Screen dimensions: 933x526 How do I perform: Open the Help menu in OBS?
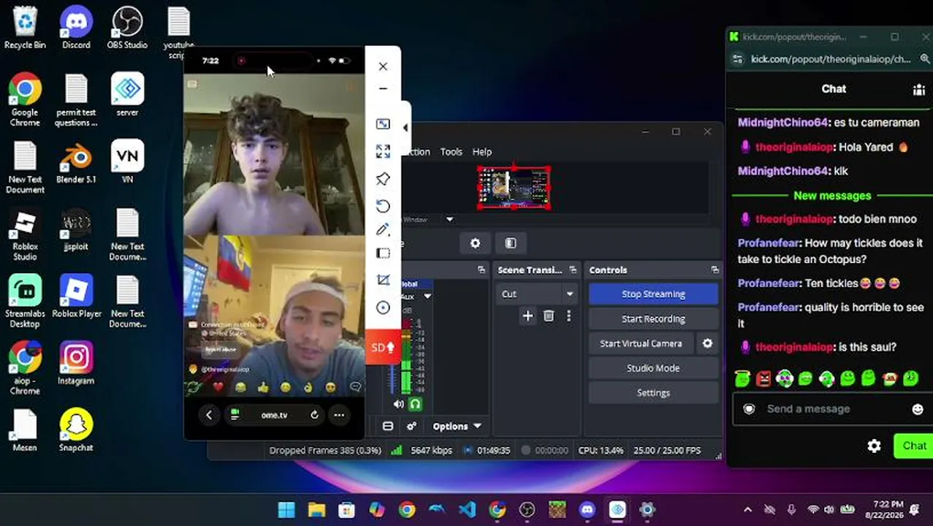tap(482, 152)
